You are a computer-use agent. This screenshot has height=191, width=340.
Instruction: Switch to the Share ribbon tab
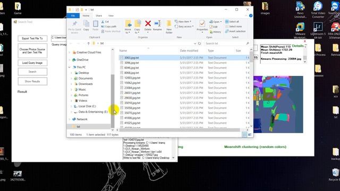coord(99,16)
